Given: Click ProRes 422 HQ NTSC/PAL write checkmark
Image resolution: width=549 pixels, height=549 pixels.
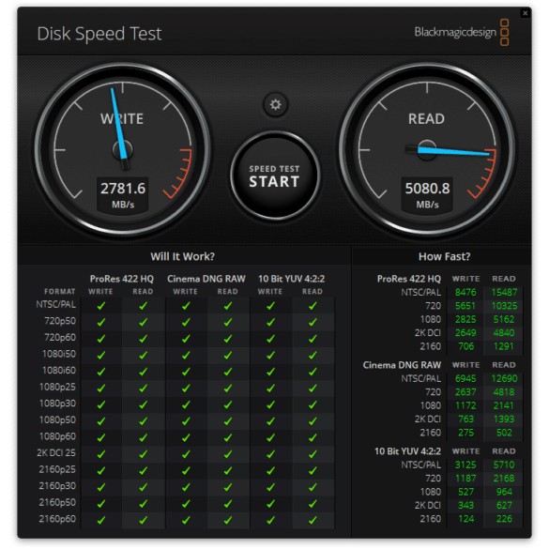Looking at the screenshot, I should tap(101, 306).
